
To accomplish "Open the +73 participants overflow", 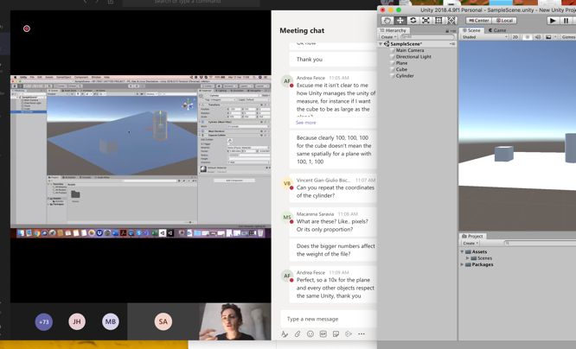I will point(44,322).
